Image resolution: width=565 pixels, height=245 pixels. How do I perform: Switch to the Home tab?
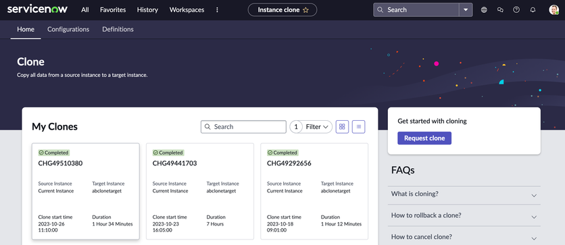coord(26,30)
